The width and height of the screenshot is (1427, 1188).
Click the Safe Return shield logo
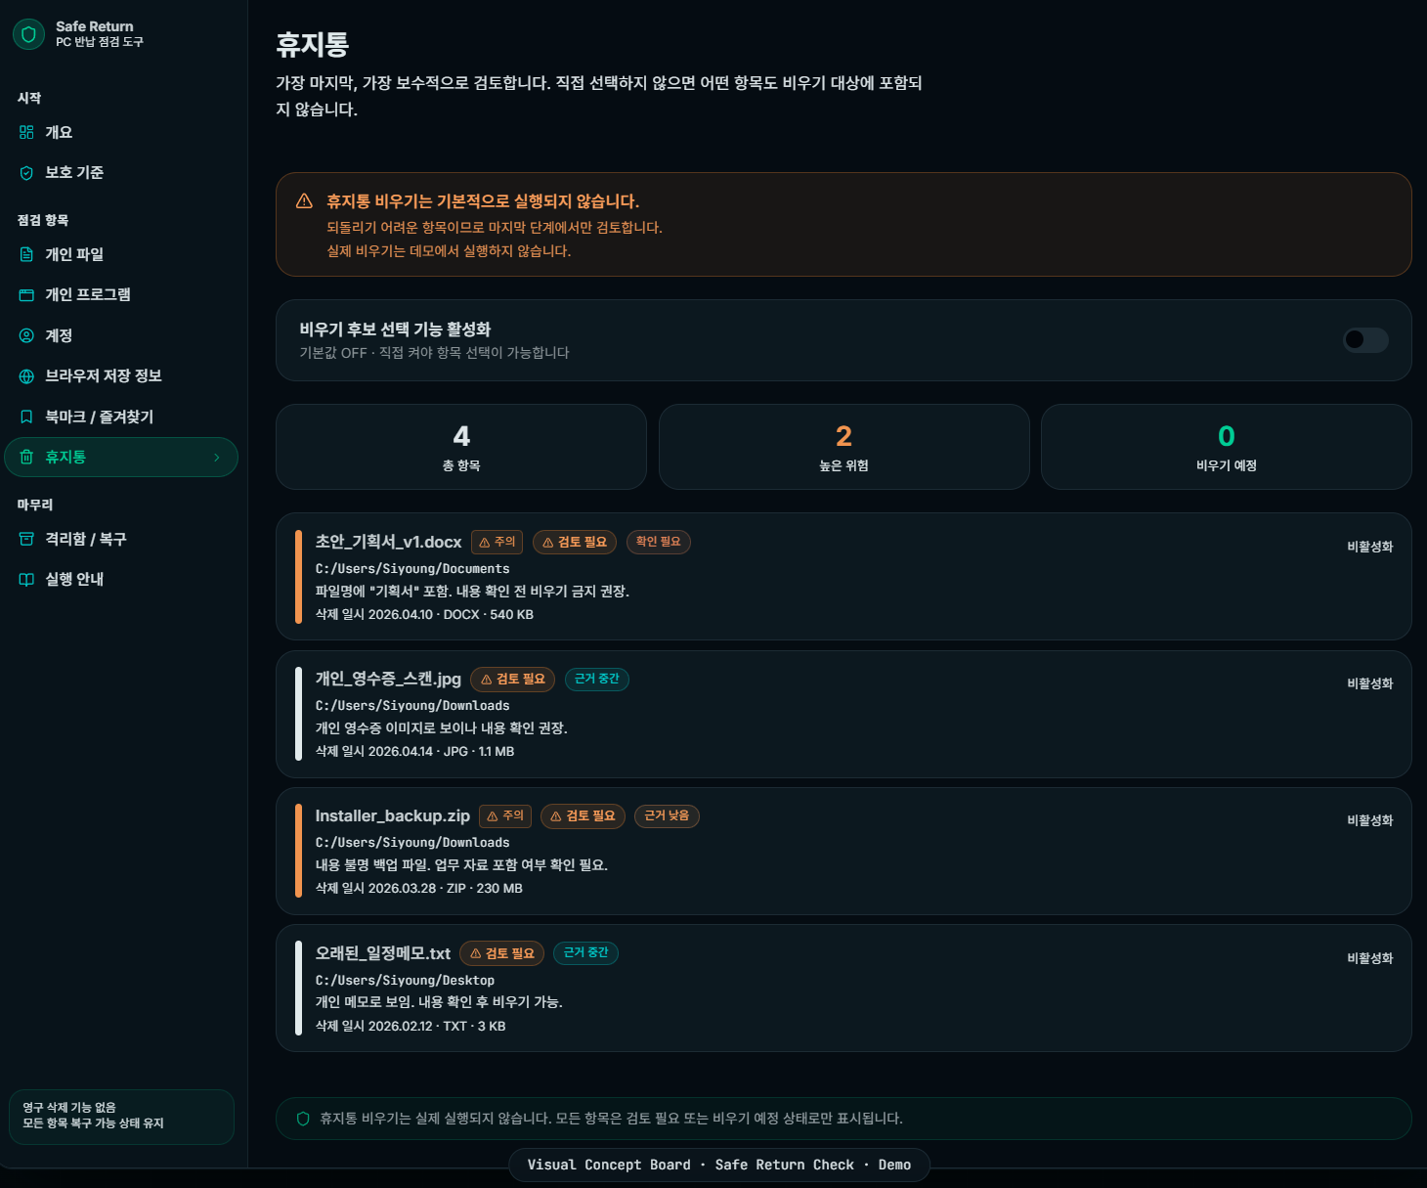28,34
